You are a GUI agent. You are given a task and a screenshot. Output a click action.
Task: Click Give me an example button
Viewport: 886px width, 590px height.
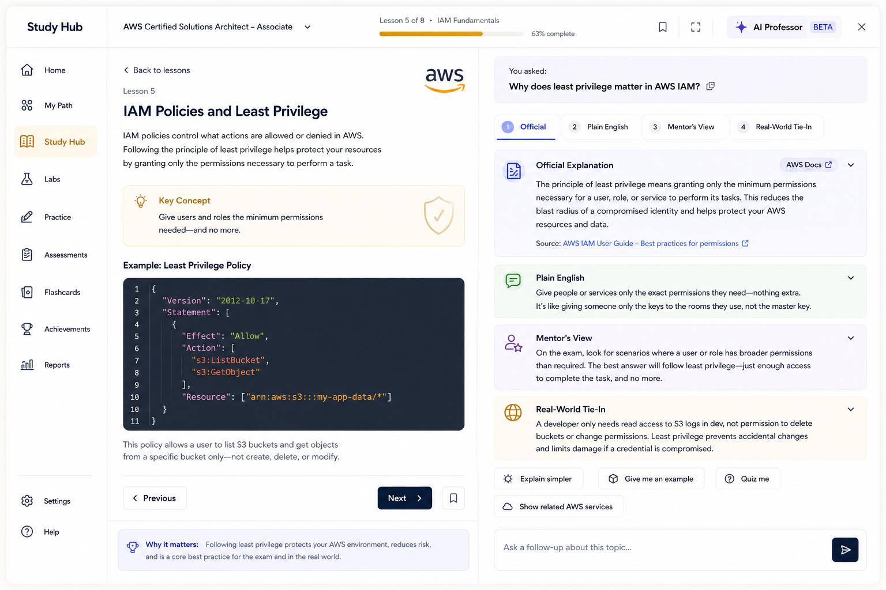click(651, 479)
